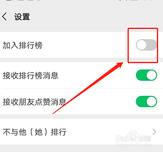Click the white knob on the 接收朋友点赞消息 switch

click(152, 101)
